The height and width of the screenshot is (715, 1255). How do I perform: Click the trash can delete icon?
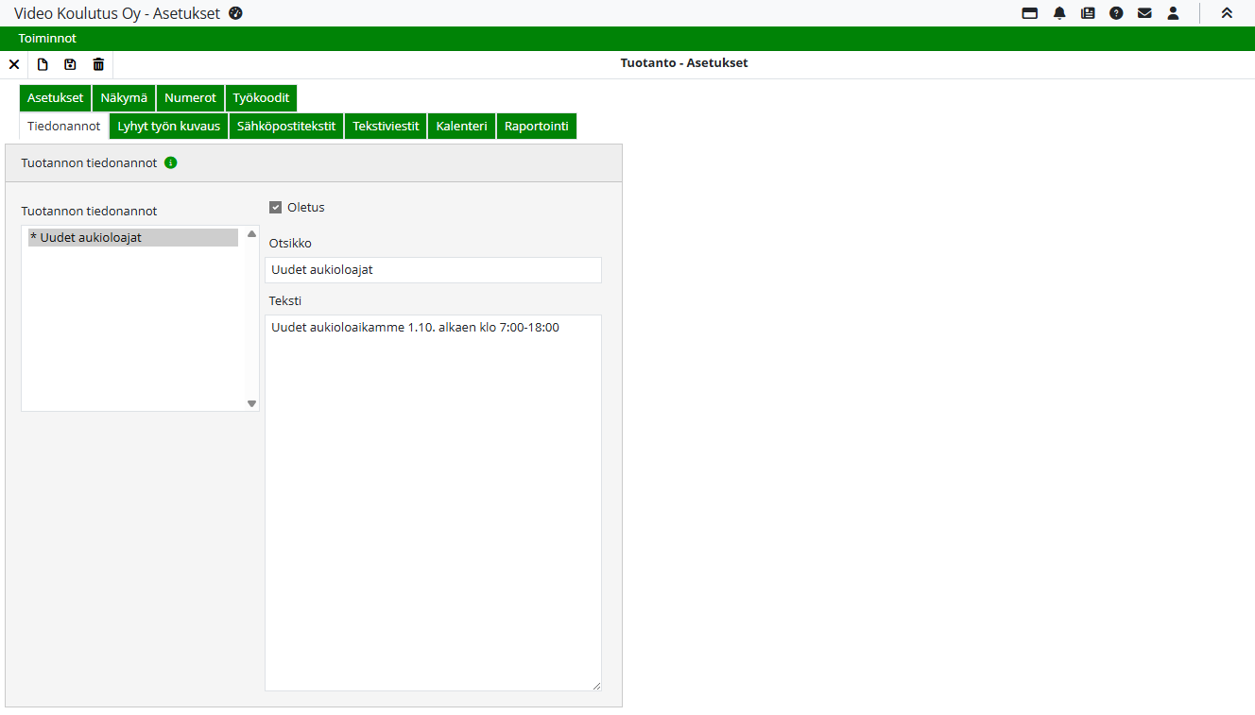coord(98,64)
